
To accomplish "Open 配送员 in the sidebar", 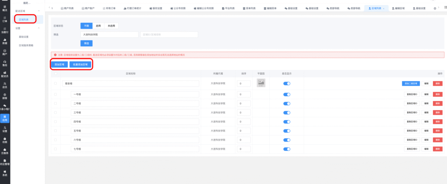I will (x=5, y=74).
